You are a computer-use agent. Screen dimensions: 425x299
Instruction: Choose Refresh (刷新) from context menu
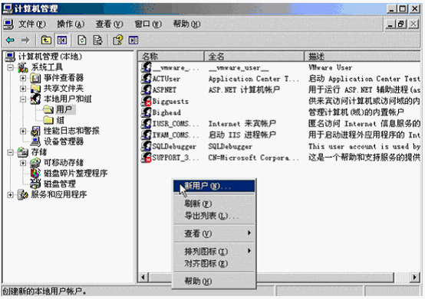click(214, 203)
